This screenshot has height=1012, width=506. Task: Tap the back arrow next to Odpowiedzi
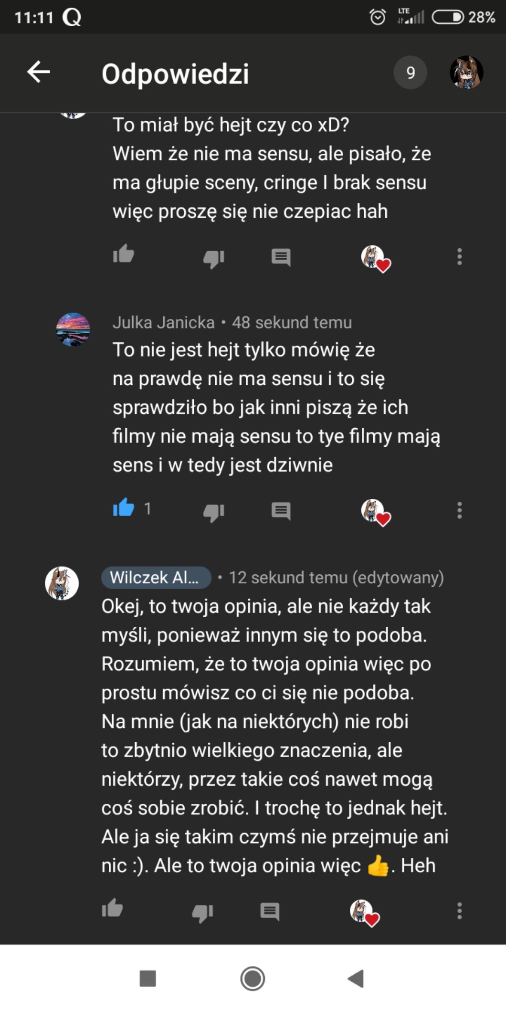pyautogui.click(x=39, y=73)
